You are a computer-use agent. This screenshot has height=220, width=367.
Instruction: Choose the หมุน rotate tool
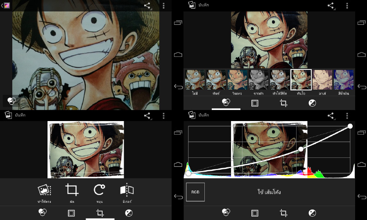(x=100, y=193)
